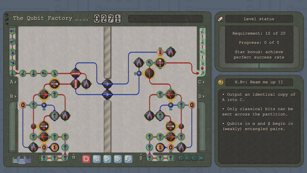Click the back arrow icon at top-left
The width and height of the screenshot is (307, 173).
(7, 15)
